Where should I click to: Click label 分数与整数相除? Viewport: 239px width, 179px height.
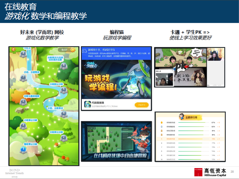click(32, 96)
